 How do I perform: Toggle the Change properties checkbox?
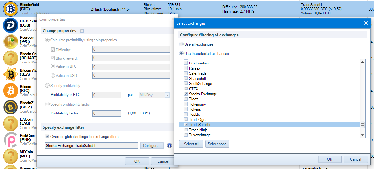[x=82, y=30]
